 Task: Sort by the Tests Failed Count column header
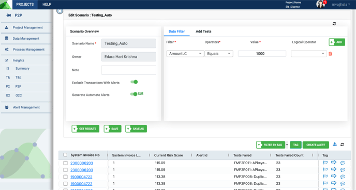point(289,155)
